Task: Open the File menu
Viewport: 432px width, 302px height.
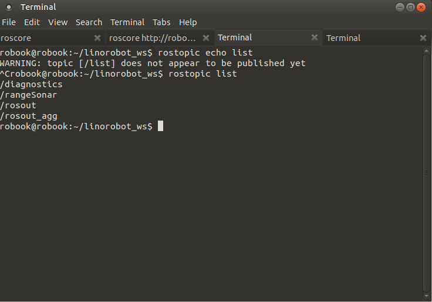Action: [x=9, y=22]
